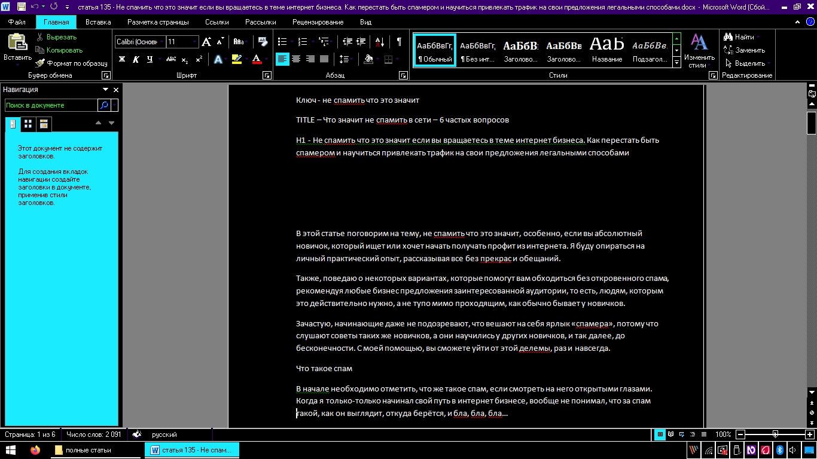Center align text
Viewport: 817px width, 459px height.
(x=296, y=59)
